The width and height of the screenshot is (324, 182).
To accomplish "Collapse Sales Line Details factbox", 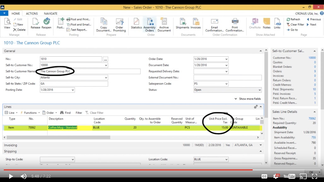I will 315,112.
